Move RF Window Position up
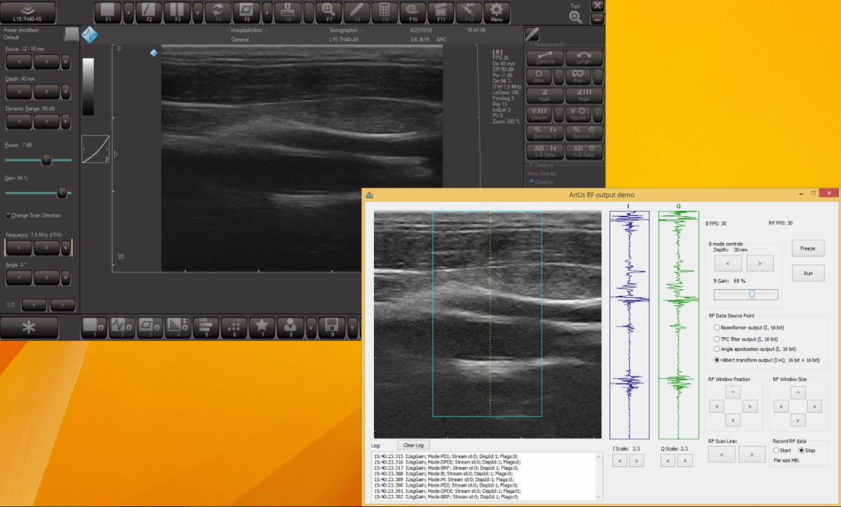The height and width of the screenshot is (507, 841). [x=733, y=392]
